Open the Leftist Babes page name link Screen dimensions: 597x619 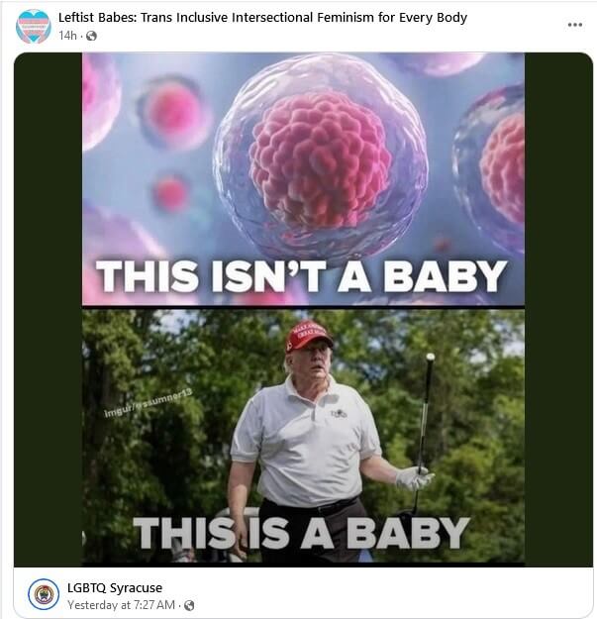[x=262, y=18]
